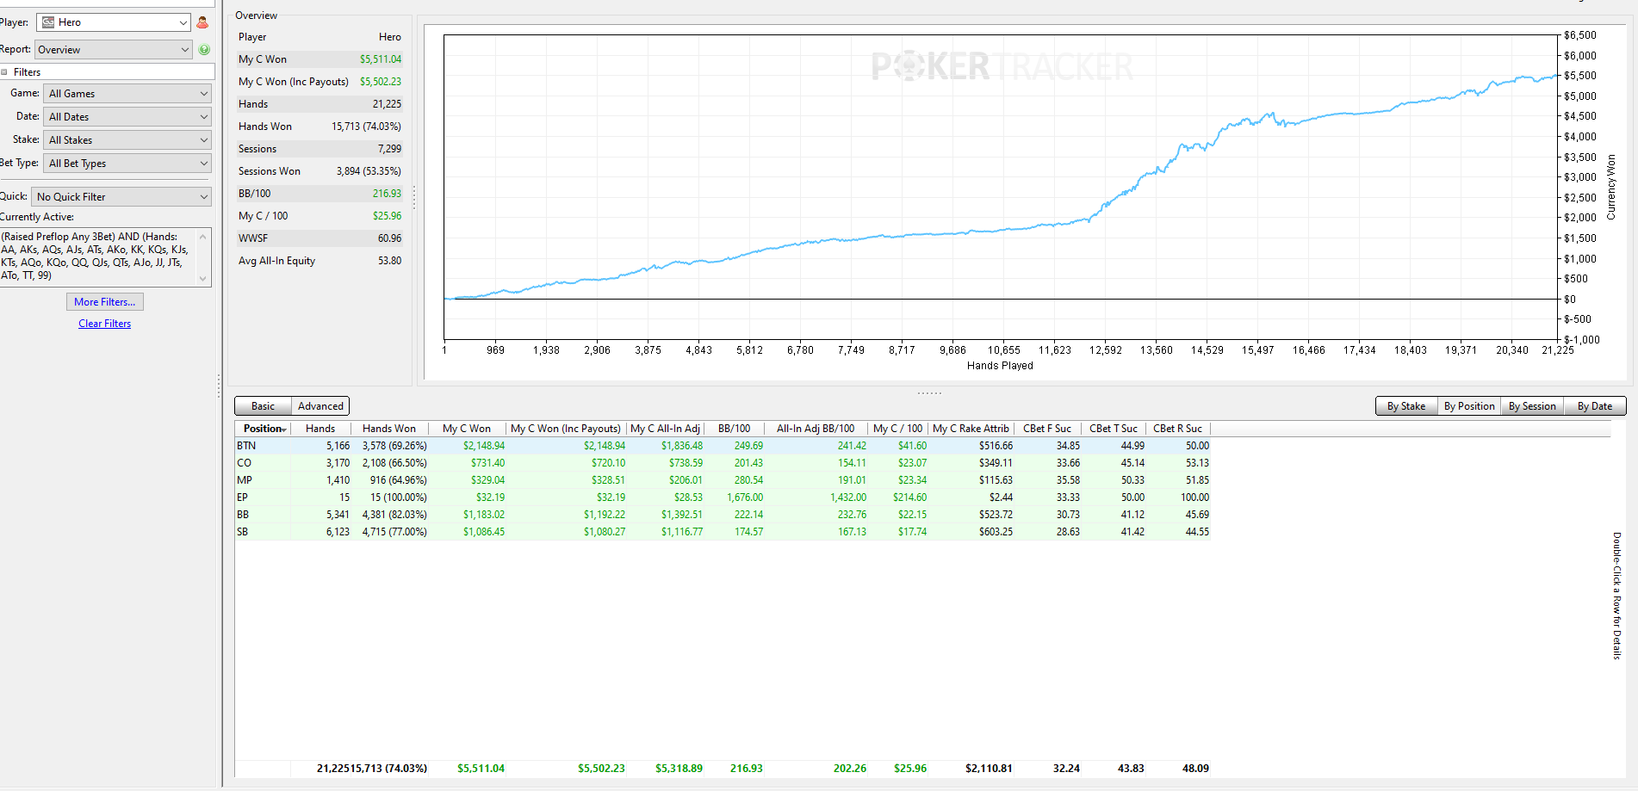The image size is (1638, 791).
Task: Open the Game filter dropdown
Action: click(x=128, y=94)
